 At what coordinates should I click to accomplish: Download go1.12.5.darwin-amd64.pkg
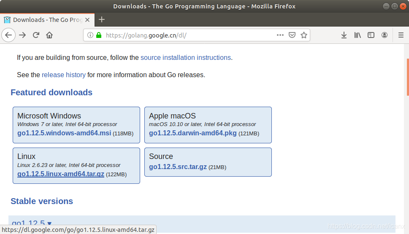[x=193, y=133]
